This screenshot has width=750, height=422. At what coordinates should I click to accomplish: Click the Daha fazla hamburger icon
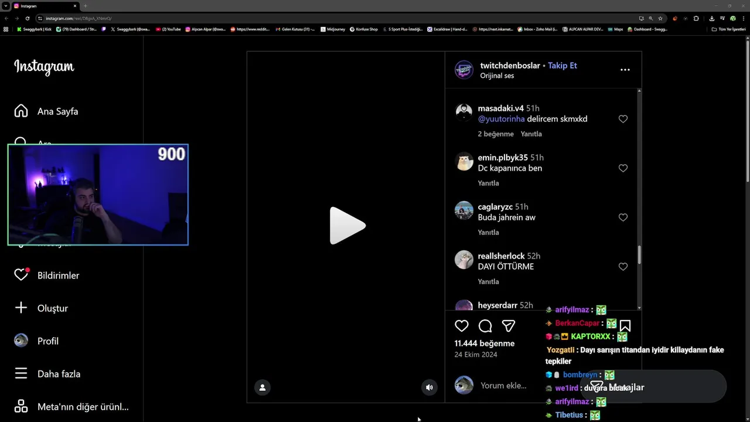coord(21,373)
